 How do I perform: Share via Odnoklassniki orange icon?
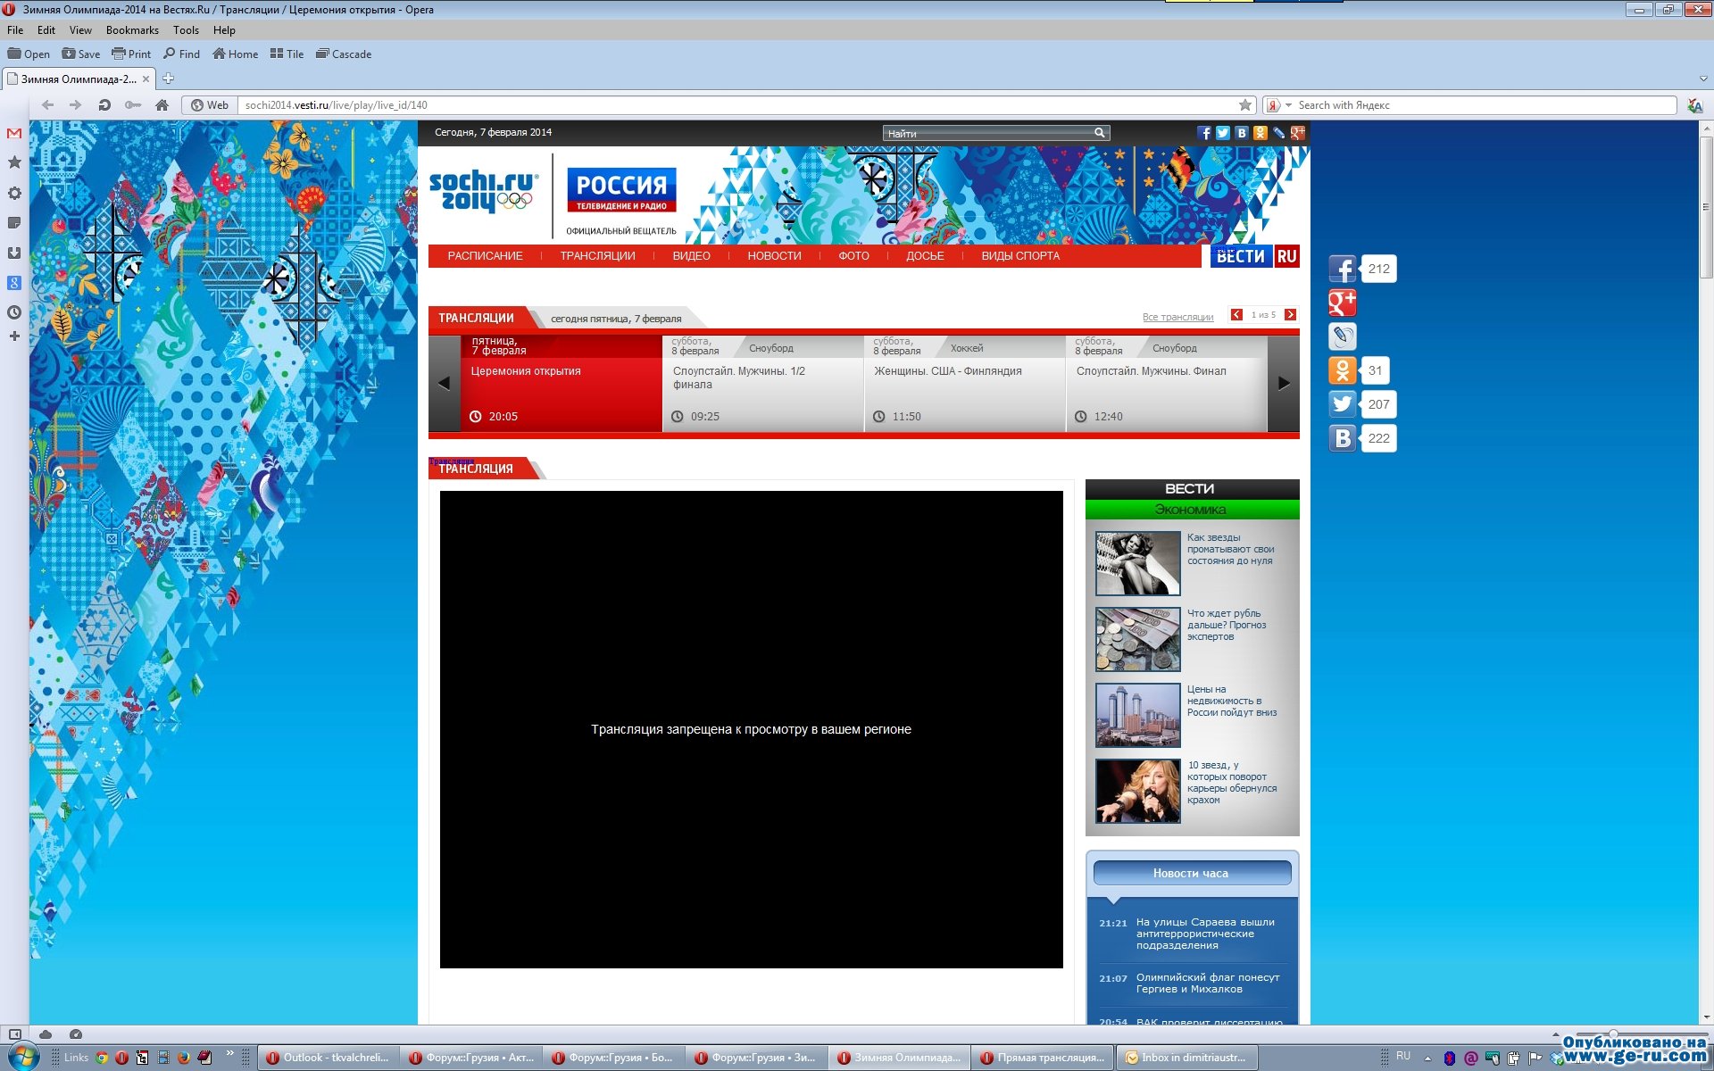(1342, 370)
